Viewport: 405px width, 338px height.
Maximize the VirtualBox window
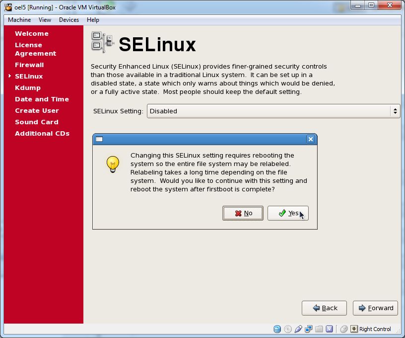pos(371,5)
